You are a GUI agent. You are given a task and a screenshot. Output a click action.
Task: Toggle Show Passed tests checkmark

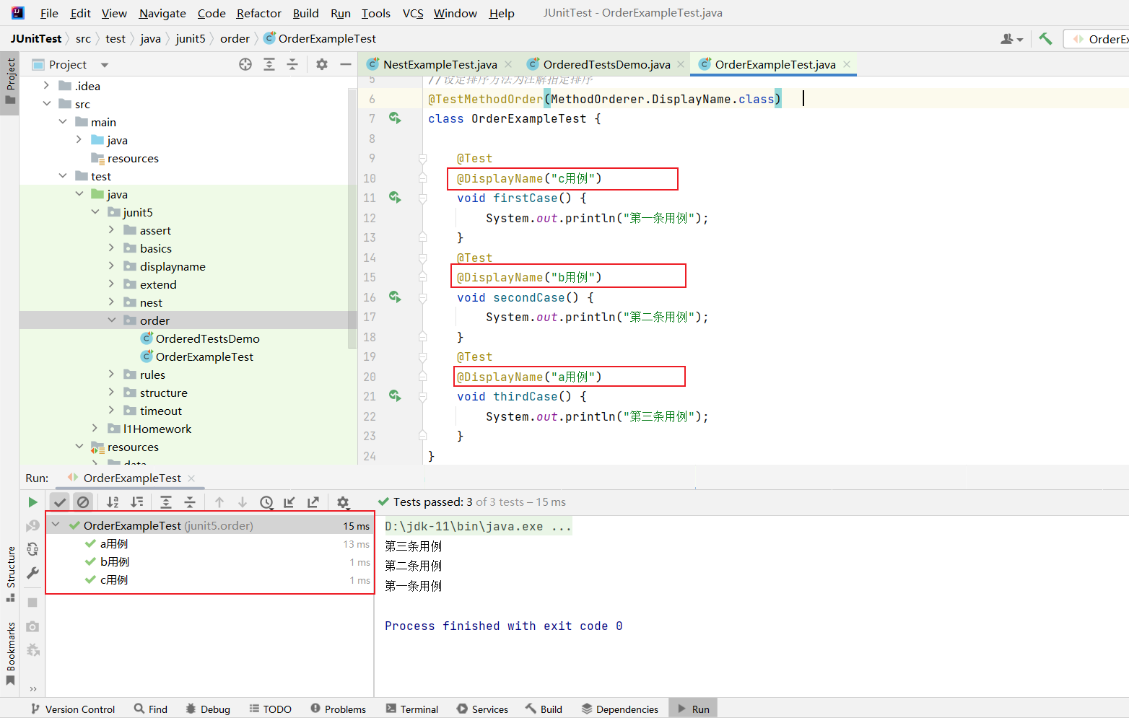[60, 502]
